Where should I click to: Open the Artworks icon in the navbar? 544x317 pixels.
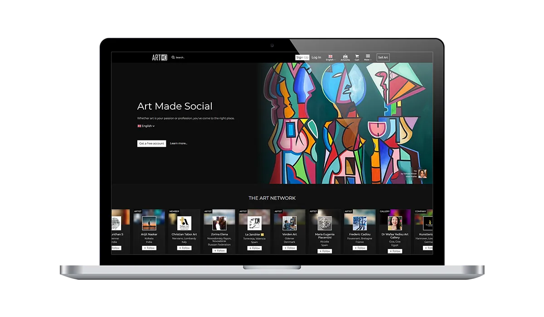345,58
